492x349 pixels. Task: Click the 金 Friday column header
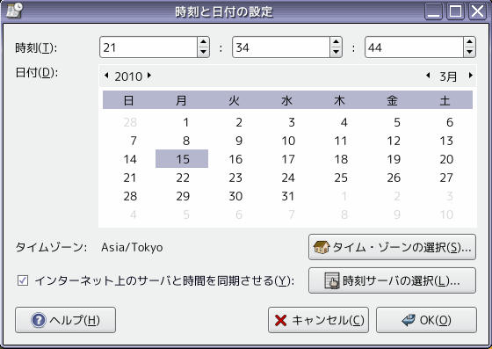(392, 100)
